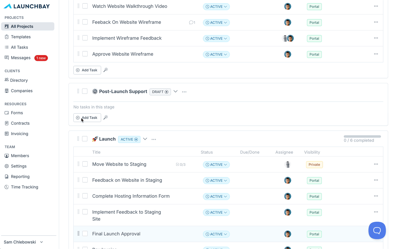The height and width of the screenshot is (249, 394).
Task: Click the Private visibility badge
Action: click(314, 164)
